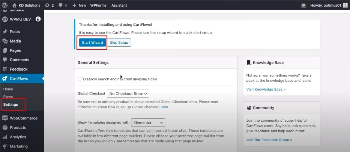
Task: Click the updates icon showing 2
Action: (47, 5)
